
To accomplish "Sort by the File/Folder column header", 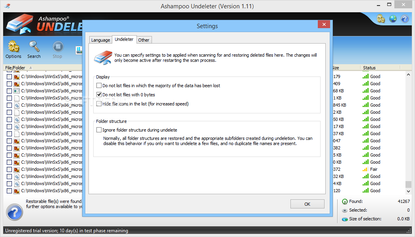I will coord(15,68).
